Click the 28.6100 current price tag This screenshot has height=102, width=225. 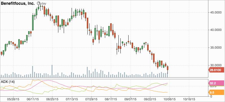(x=216, y=70)
